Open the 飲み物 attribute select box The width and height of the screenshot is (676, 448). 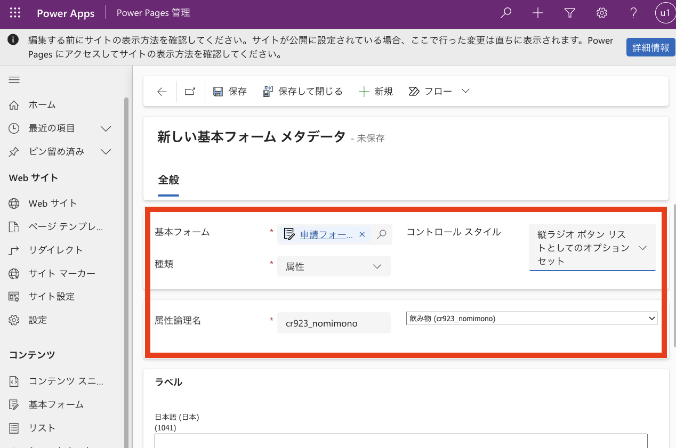[x=532, y=319]
